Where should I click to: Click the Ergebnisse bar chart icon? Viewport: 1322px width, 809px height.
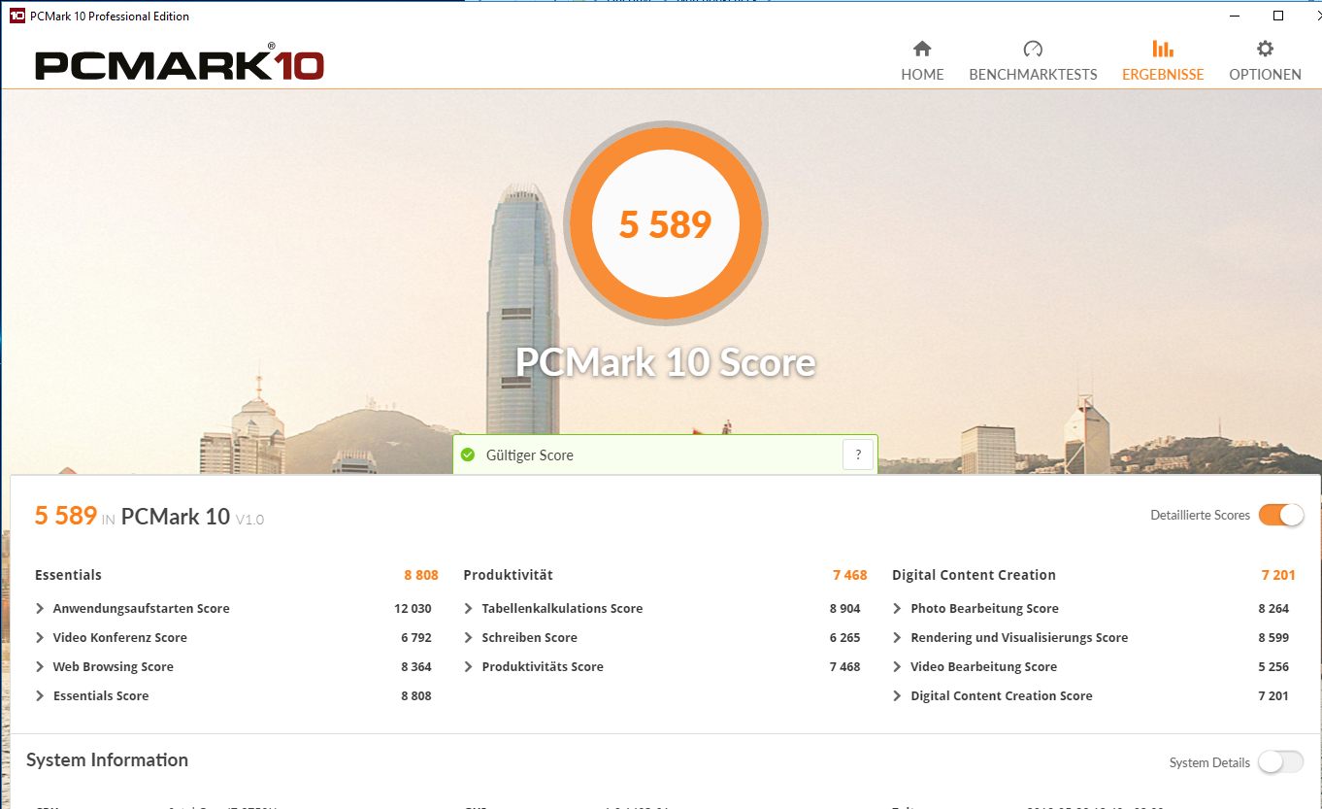tap(1162, 49)
